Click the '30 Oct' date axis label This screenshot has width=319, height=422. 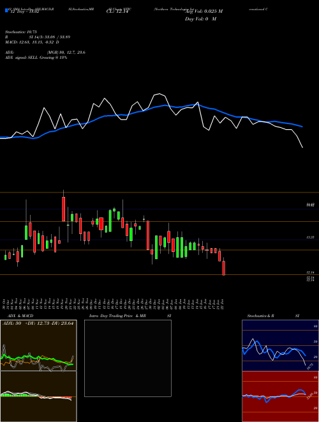tap(5, 304)
